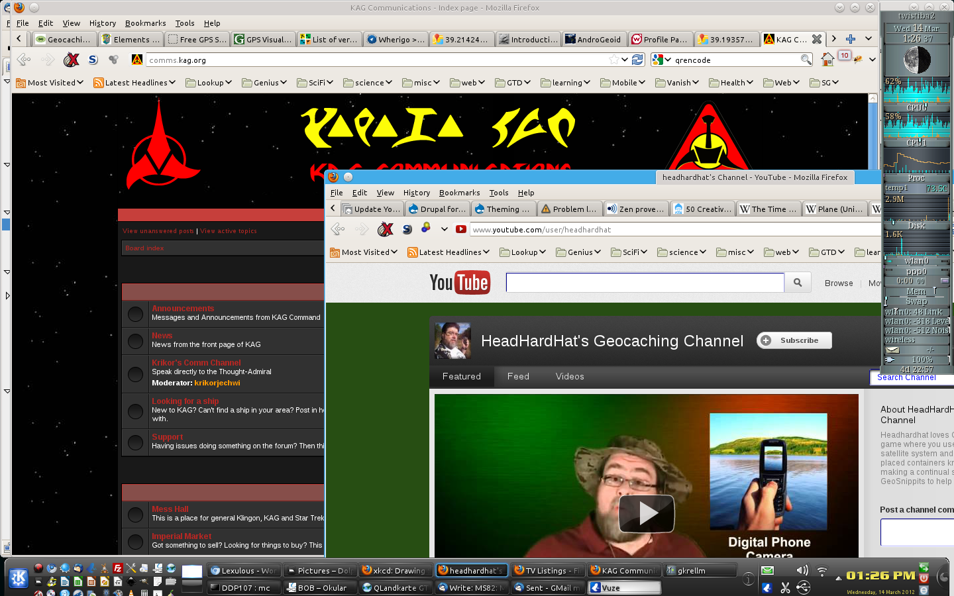Click the colorful icon in YouTube window toolbar
Image resolution: width=954 pixels, height=596 pixels.
(425, 228)
